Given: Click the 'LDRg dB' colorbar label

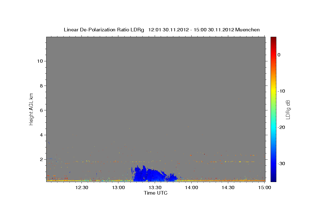Looking at the screenshot, I should pyautogui.click(x=288, y=109).
